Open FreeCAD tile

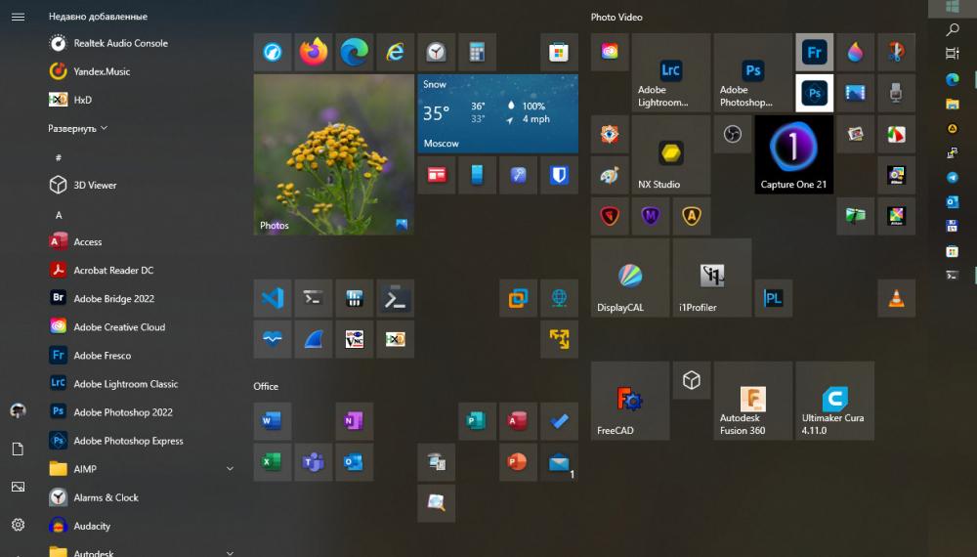(x=630, y=401)
